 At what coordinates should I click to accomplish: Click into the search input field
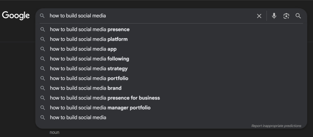click(x=150, y=16)
